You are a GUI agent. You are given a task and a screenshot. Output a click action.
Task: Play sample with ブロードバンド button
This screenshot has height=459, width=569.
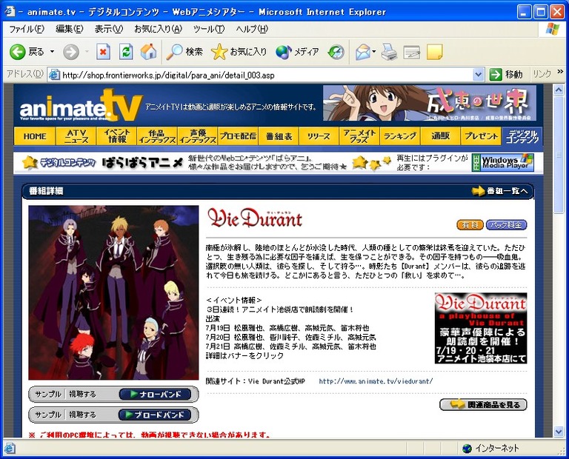click(156, 415)
